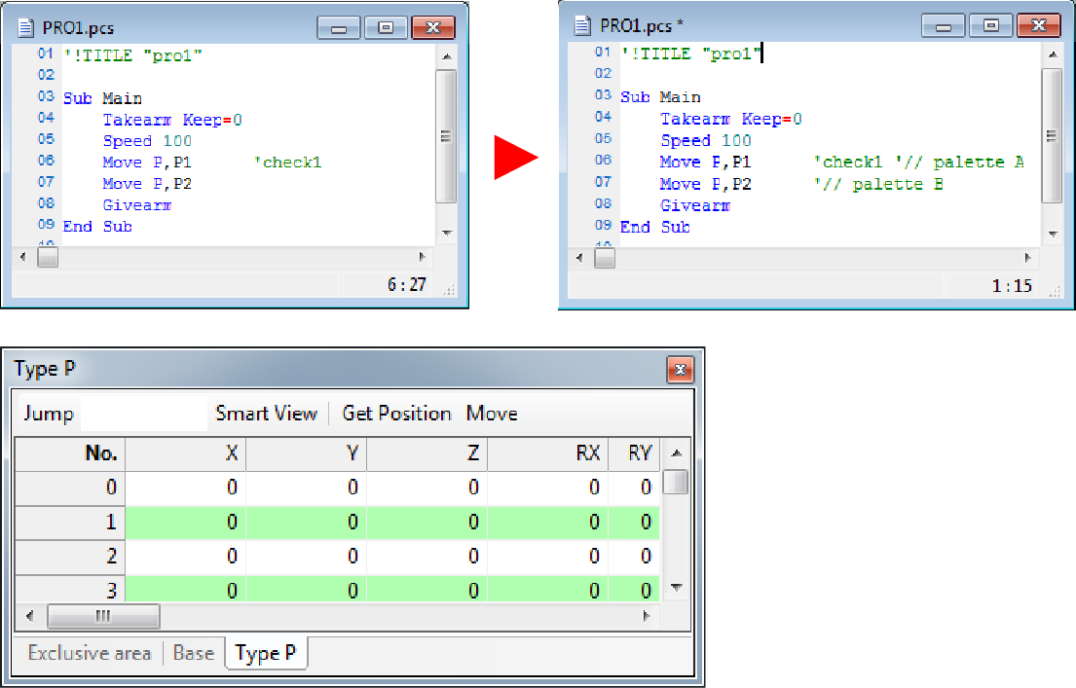Click the X column header

pos(186,453)
